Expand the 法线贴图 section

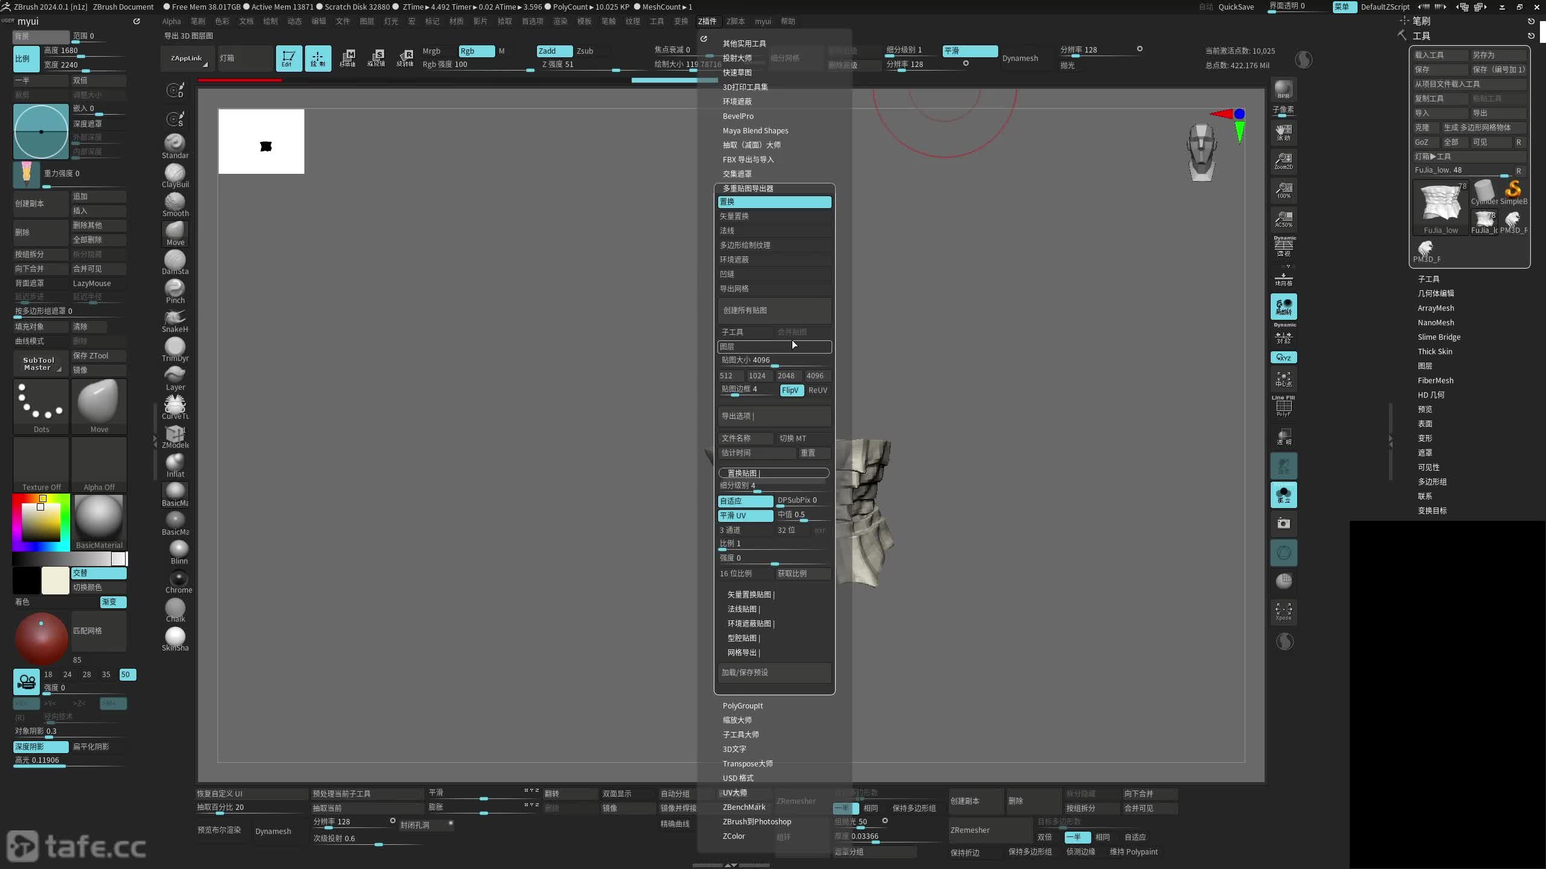click(x=743, y=609)
